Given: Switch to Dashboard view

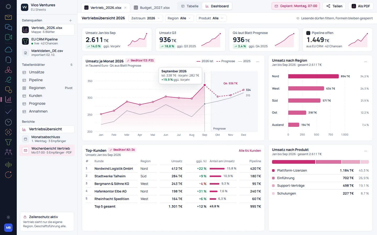Looking at the screenshot, I should (x=217, y=6).
